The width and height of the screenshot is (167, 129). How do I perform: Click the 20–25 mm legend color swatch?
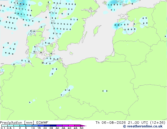click(47, 126)
